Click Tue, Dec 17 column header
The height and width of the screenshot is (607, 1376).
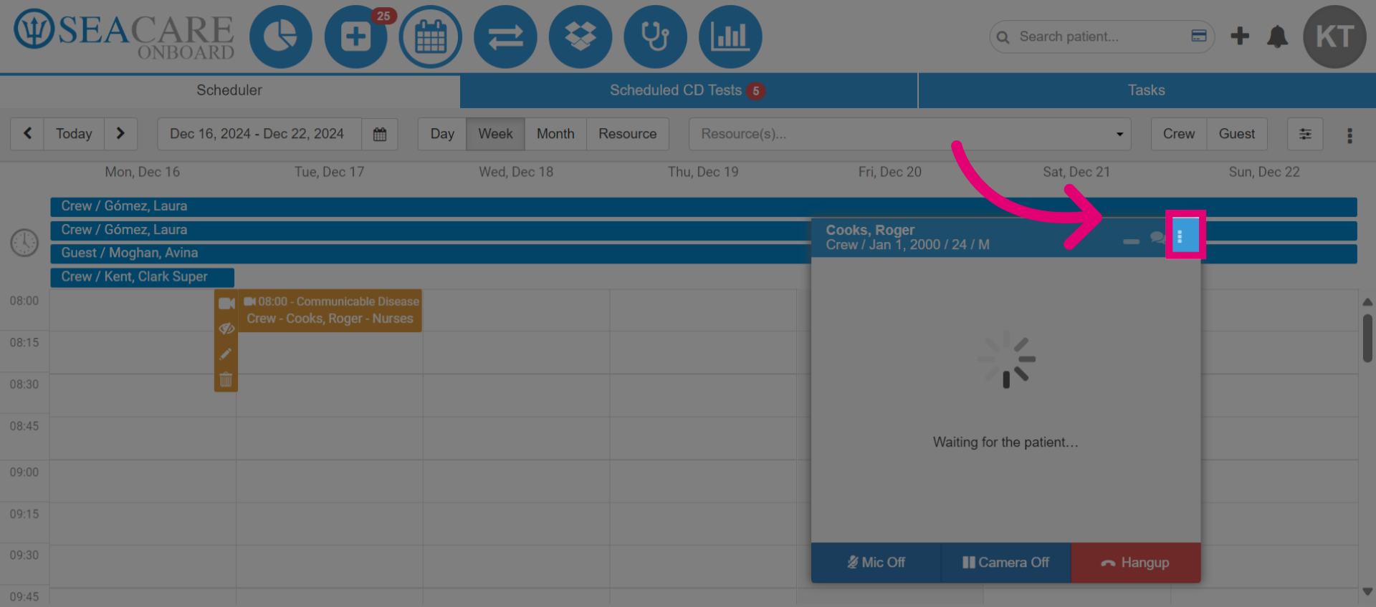coord(330,172)
